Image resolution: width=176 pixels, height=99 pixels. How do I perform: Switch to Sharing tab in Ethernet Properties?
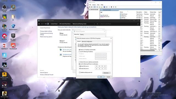[x=82, y=35]
